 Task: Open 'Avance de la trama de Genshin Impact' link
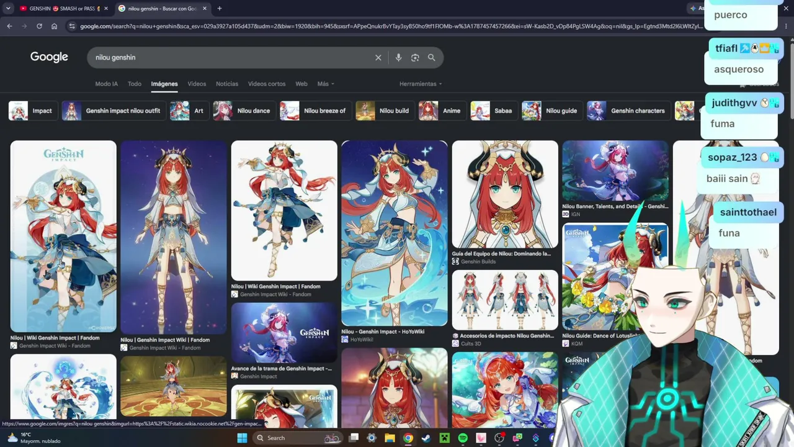click(x=282, y=368)
